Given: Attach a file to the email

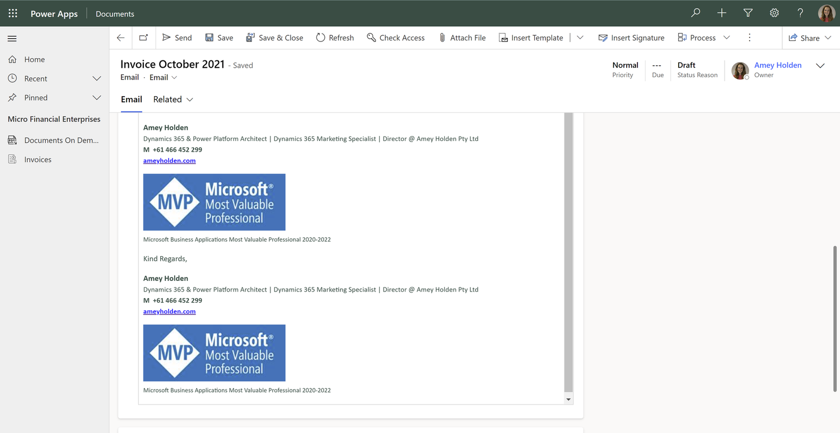Looking at the screenshot, I should 462,37.
